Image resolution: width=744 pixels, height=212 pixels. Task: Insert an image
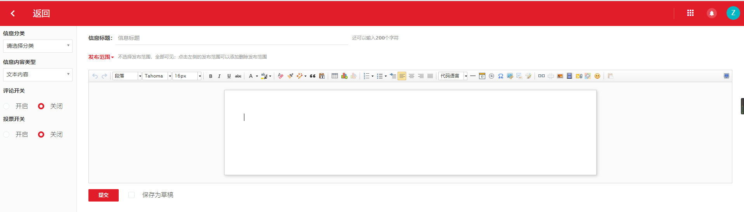coord(560,76)
